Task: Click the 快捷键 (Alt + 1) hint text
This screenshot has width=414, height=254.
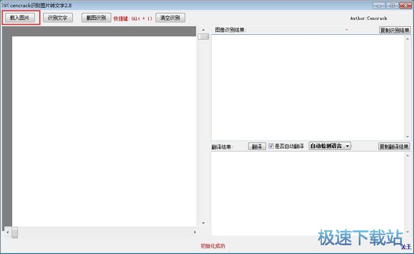Action: [133, 18]
